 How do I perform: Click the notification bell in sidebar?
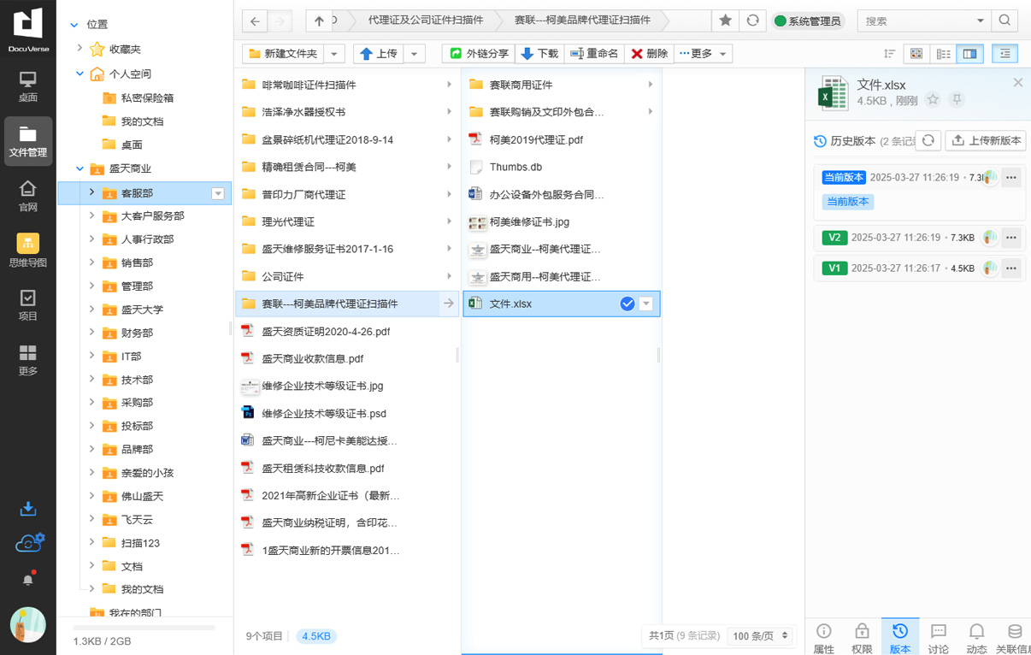(27, 579)
